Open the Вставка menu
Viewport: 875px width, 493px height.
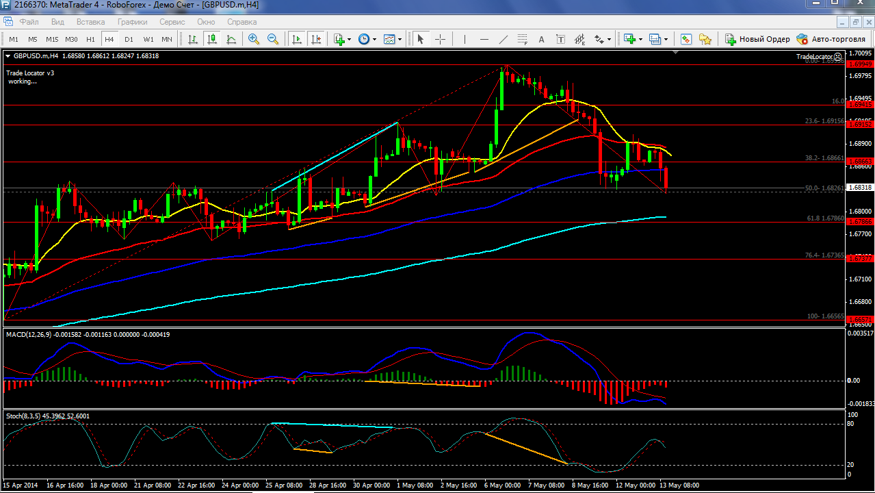(91, 21)
